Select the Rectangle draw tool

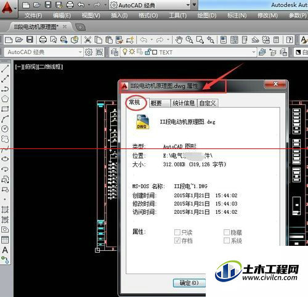pos(5,109)
